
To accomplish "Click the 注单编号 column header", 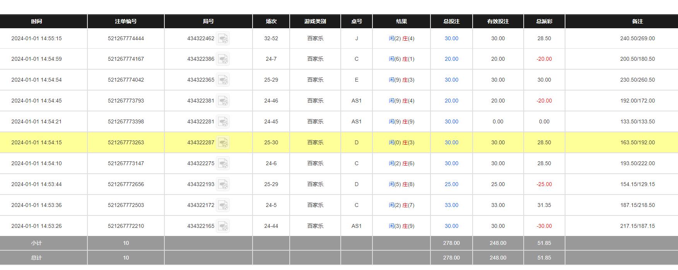I will 126,21.
